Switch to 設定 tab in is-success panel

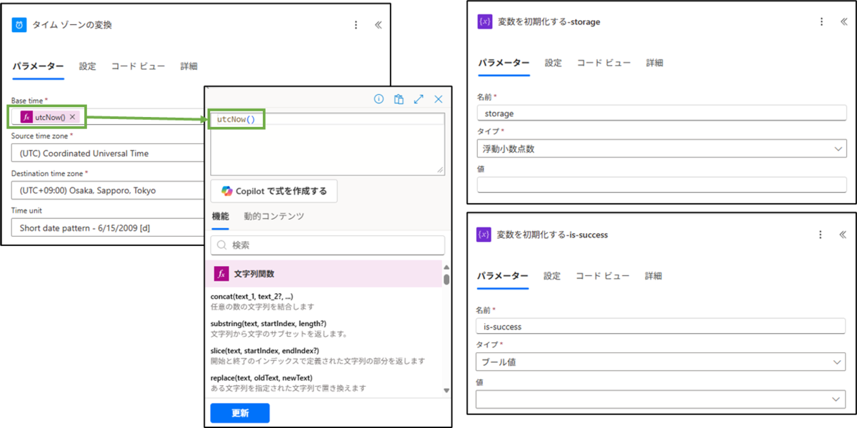coord(552,276)
